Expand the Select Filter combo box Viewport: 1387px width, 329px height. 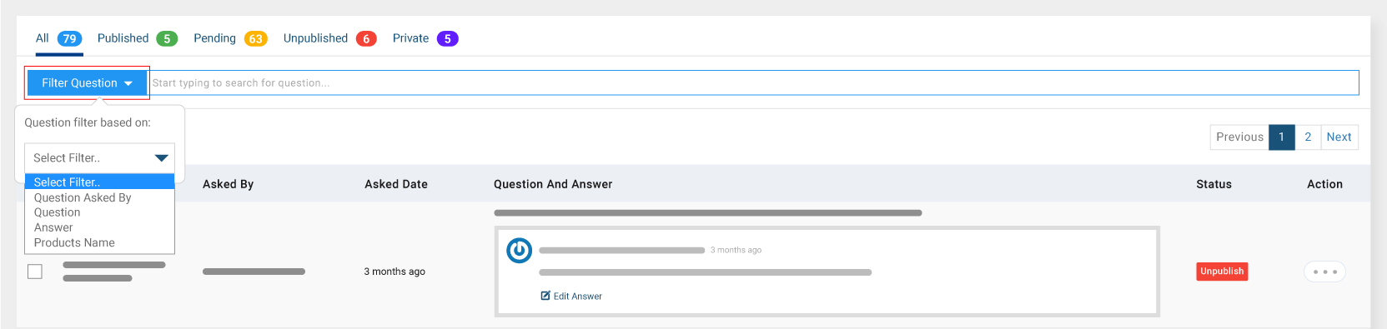[99, 157]
